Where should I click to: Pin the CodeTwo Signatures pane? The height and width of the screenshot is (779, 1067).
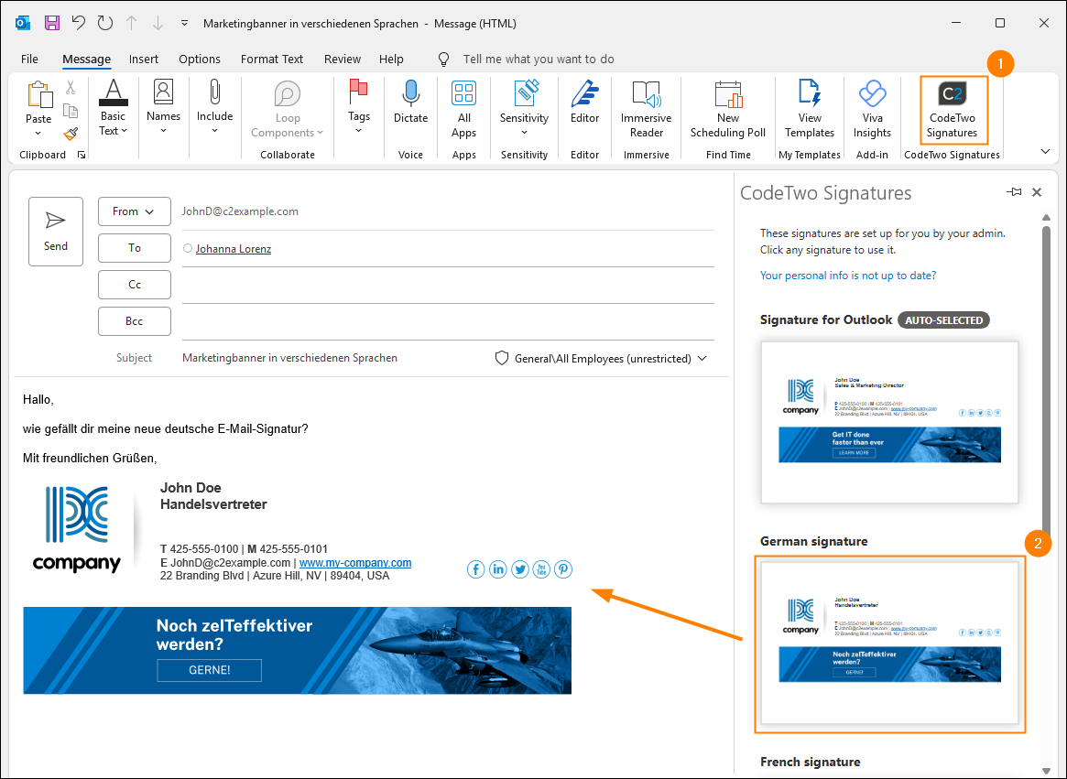(1014, 192)
